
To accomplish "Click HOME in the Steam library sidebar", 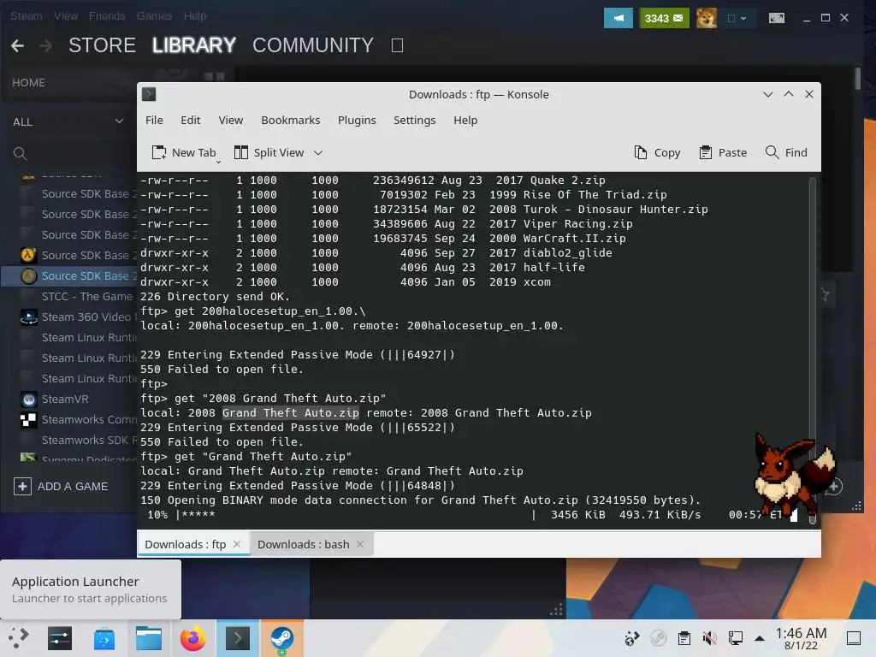I will [28, 83].
